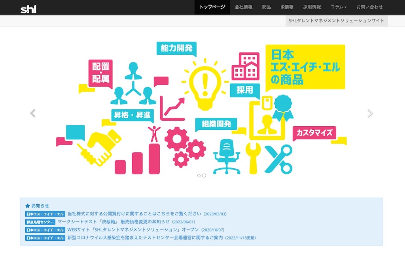Open the IR情報 section
Viewport: 405px width, 253px height.
point(287,7)
